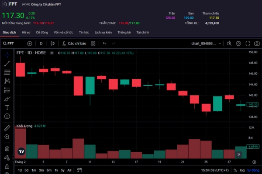Select the crosshair cursor tool
The image size is (262, 174).
click(x=7, y=55)
